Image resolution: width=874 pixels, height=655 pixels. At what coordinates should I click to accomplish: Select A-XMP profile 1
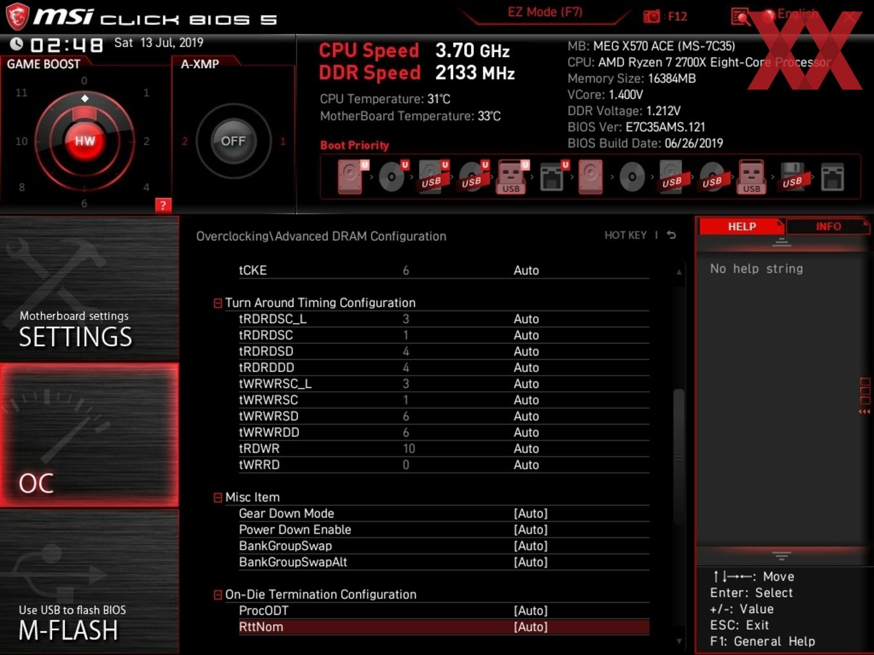pos(282,141)
